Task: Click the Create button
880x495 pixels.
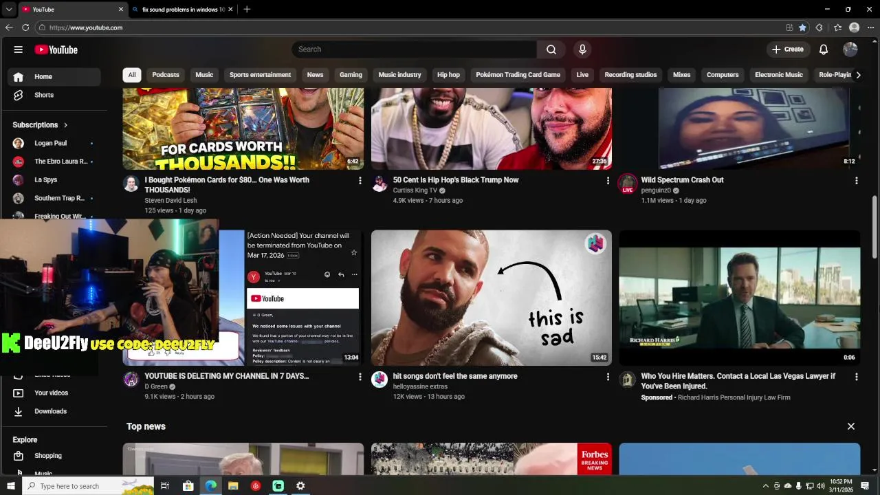Action: (787, 49)
